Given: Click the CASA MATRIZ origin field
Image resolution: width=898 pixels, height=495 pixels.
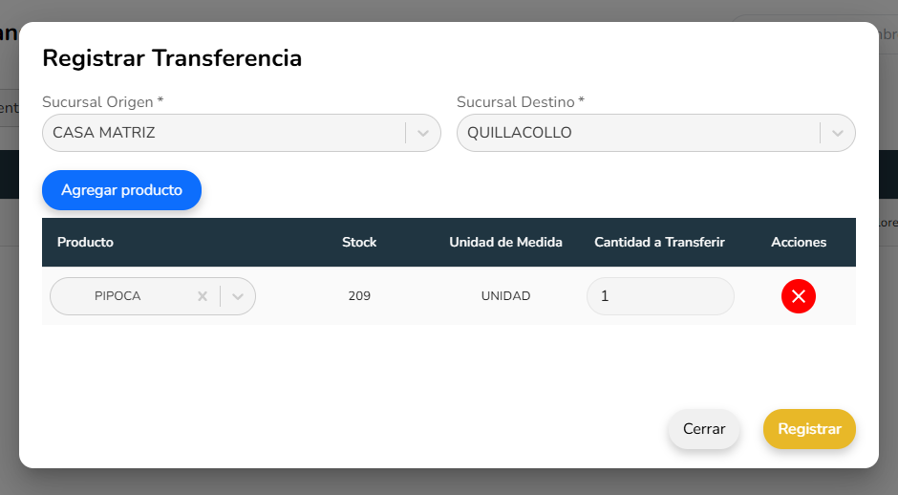Looking at the screenshot, I should pos(224,133).
